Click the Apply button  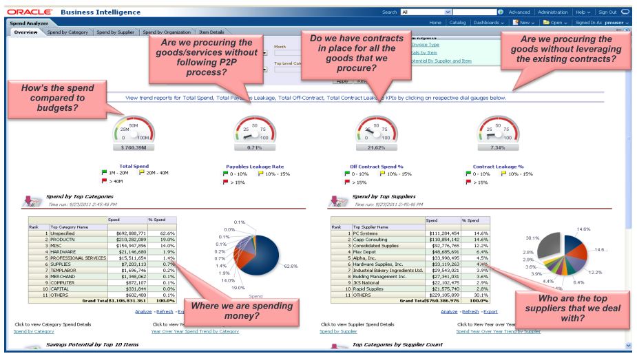pyautogui.click(x=342, y=81)
